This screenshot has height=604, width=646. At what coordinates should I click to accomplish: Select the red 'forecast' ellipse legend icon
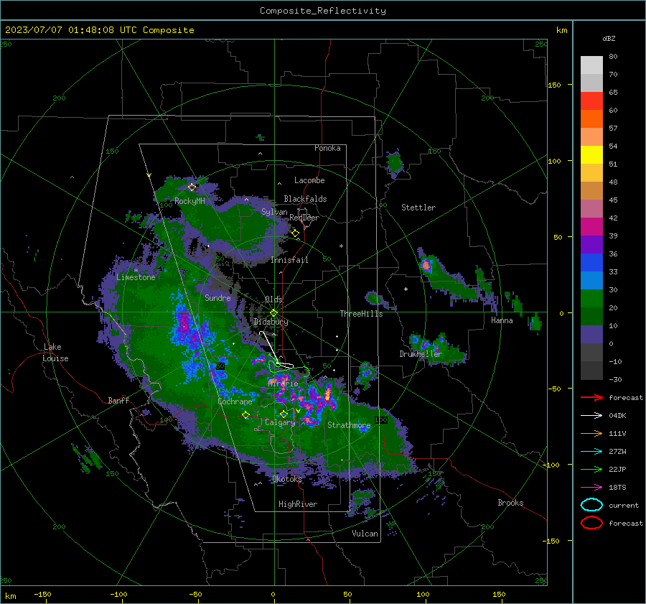point(591,523)
